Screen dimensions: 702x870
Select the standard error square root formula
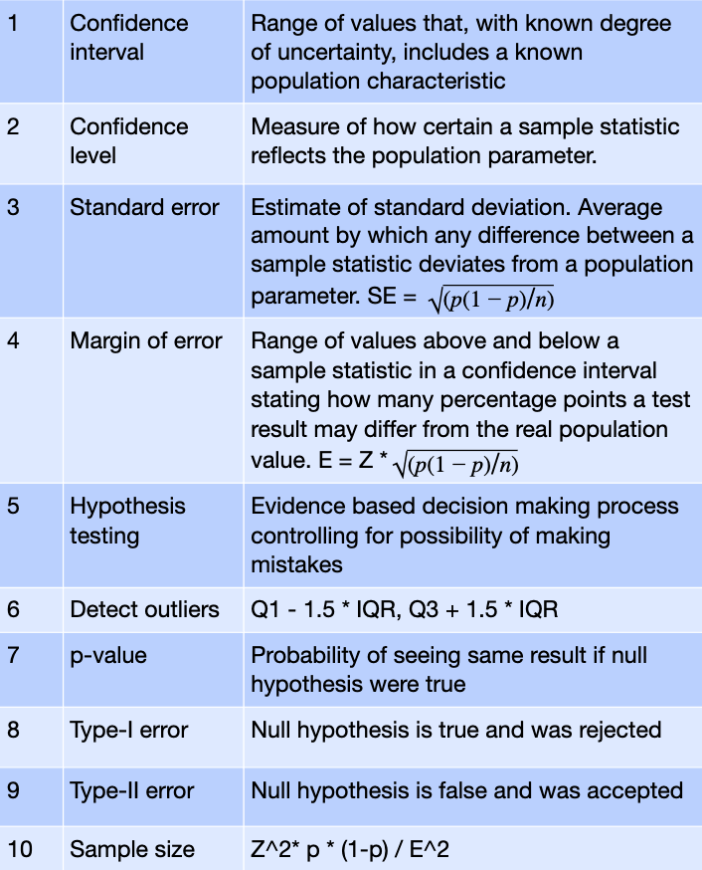pyautogui.click(x=491, y=299)
